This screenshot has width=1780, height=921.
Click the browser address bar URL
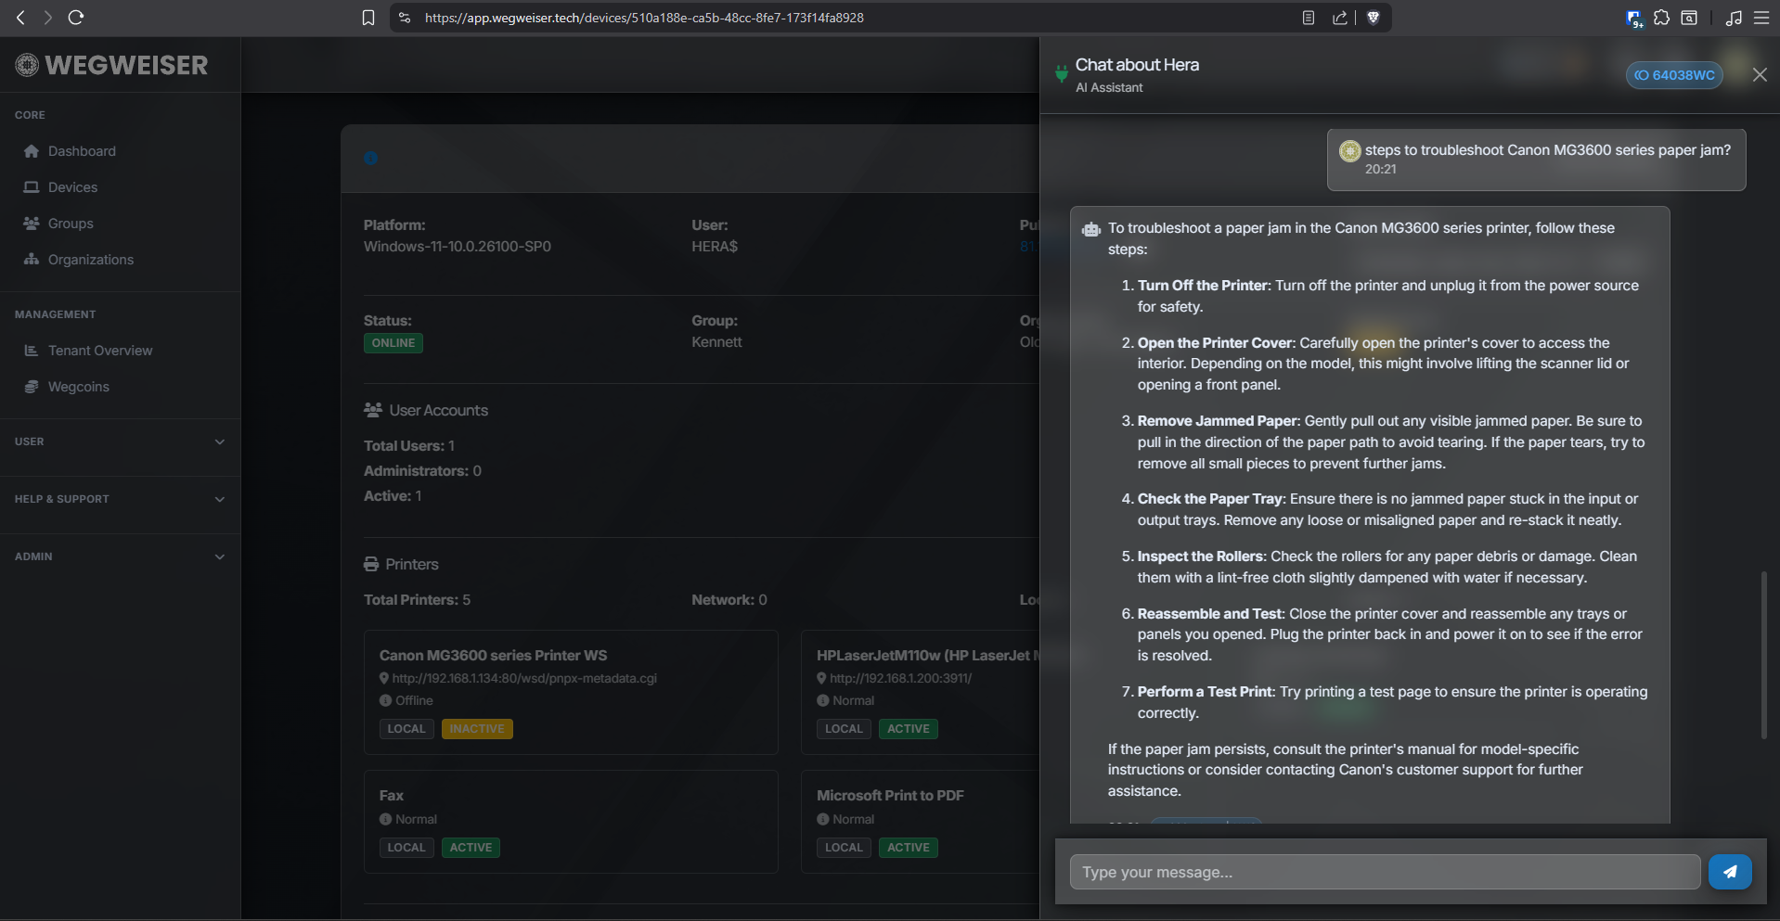(x=644, y=18)
